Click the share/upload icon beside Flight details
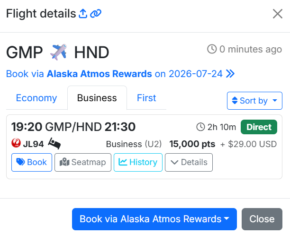The image size is (290, 235). 83,14
